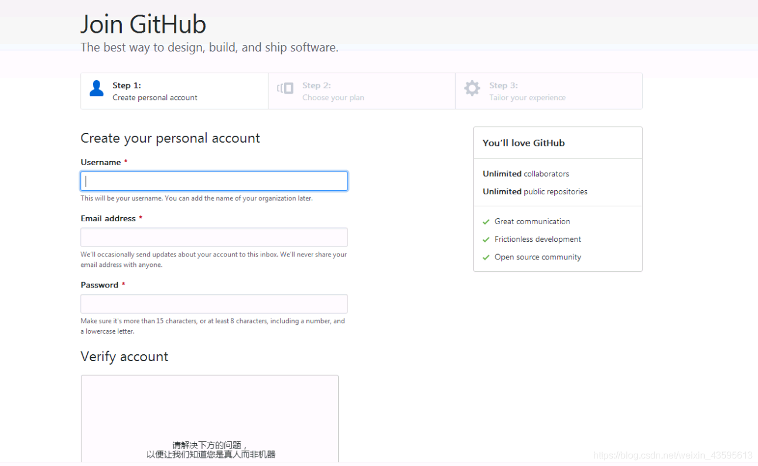Select Step 1 Create personal account tab
The width and height of the screenshot is (758, 466).
point(175,91)
